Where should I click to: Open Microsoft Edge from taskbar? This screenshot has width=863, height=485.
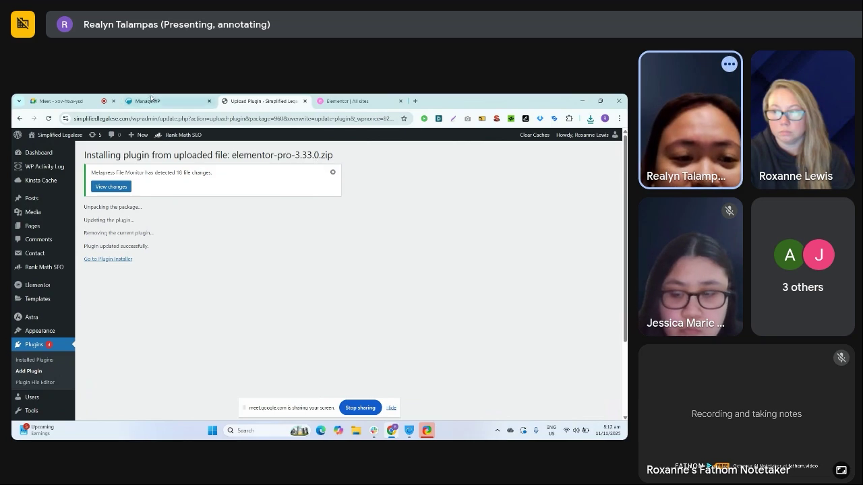tap(321, 430)
